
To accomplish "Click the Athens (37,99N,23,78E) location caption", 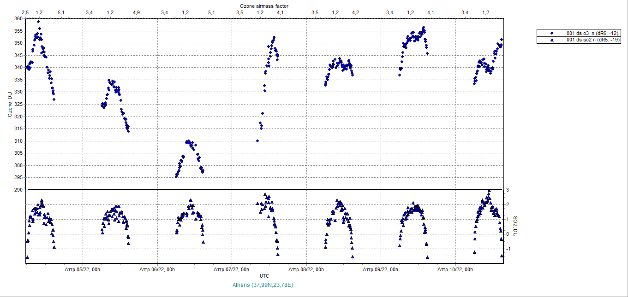I will 264,285.
